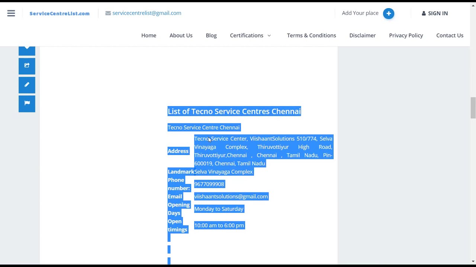Open the hamburger menu icon
The width and height of the screenshot is (476, 267).
point(11,13)
